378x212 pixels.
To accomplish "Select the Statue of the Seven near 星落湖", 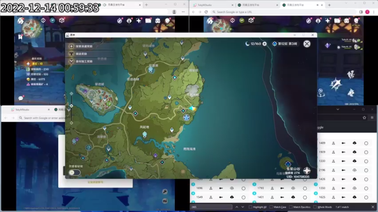I will [151, 70].
